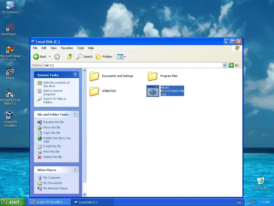Screen dimensions: 274x206
Task: Select Microsoft Visual Basic 6.0 desktop icon
Action: [x=10, y=97]
